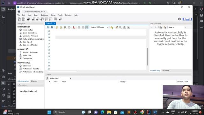Click the create new view icon
Screen dimensions: 204x115
tap(42, 19)
